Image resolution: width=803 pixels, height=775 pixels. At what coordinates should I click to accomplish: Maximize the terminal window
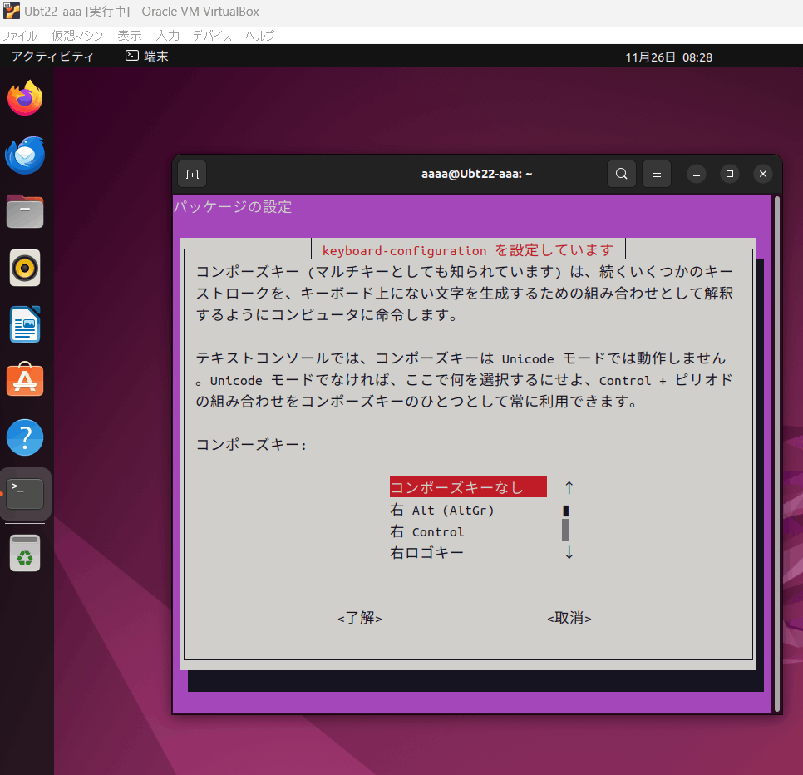pos(730,174)
